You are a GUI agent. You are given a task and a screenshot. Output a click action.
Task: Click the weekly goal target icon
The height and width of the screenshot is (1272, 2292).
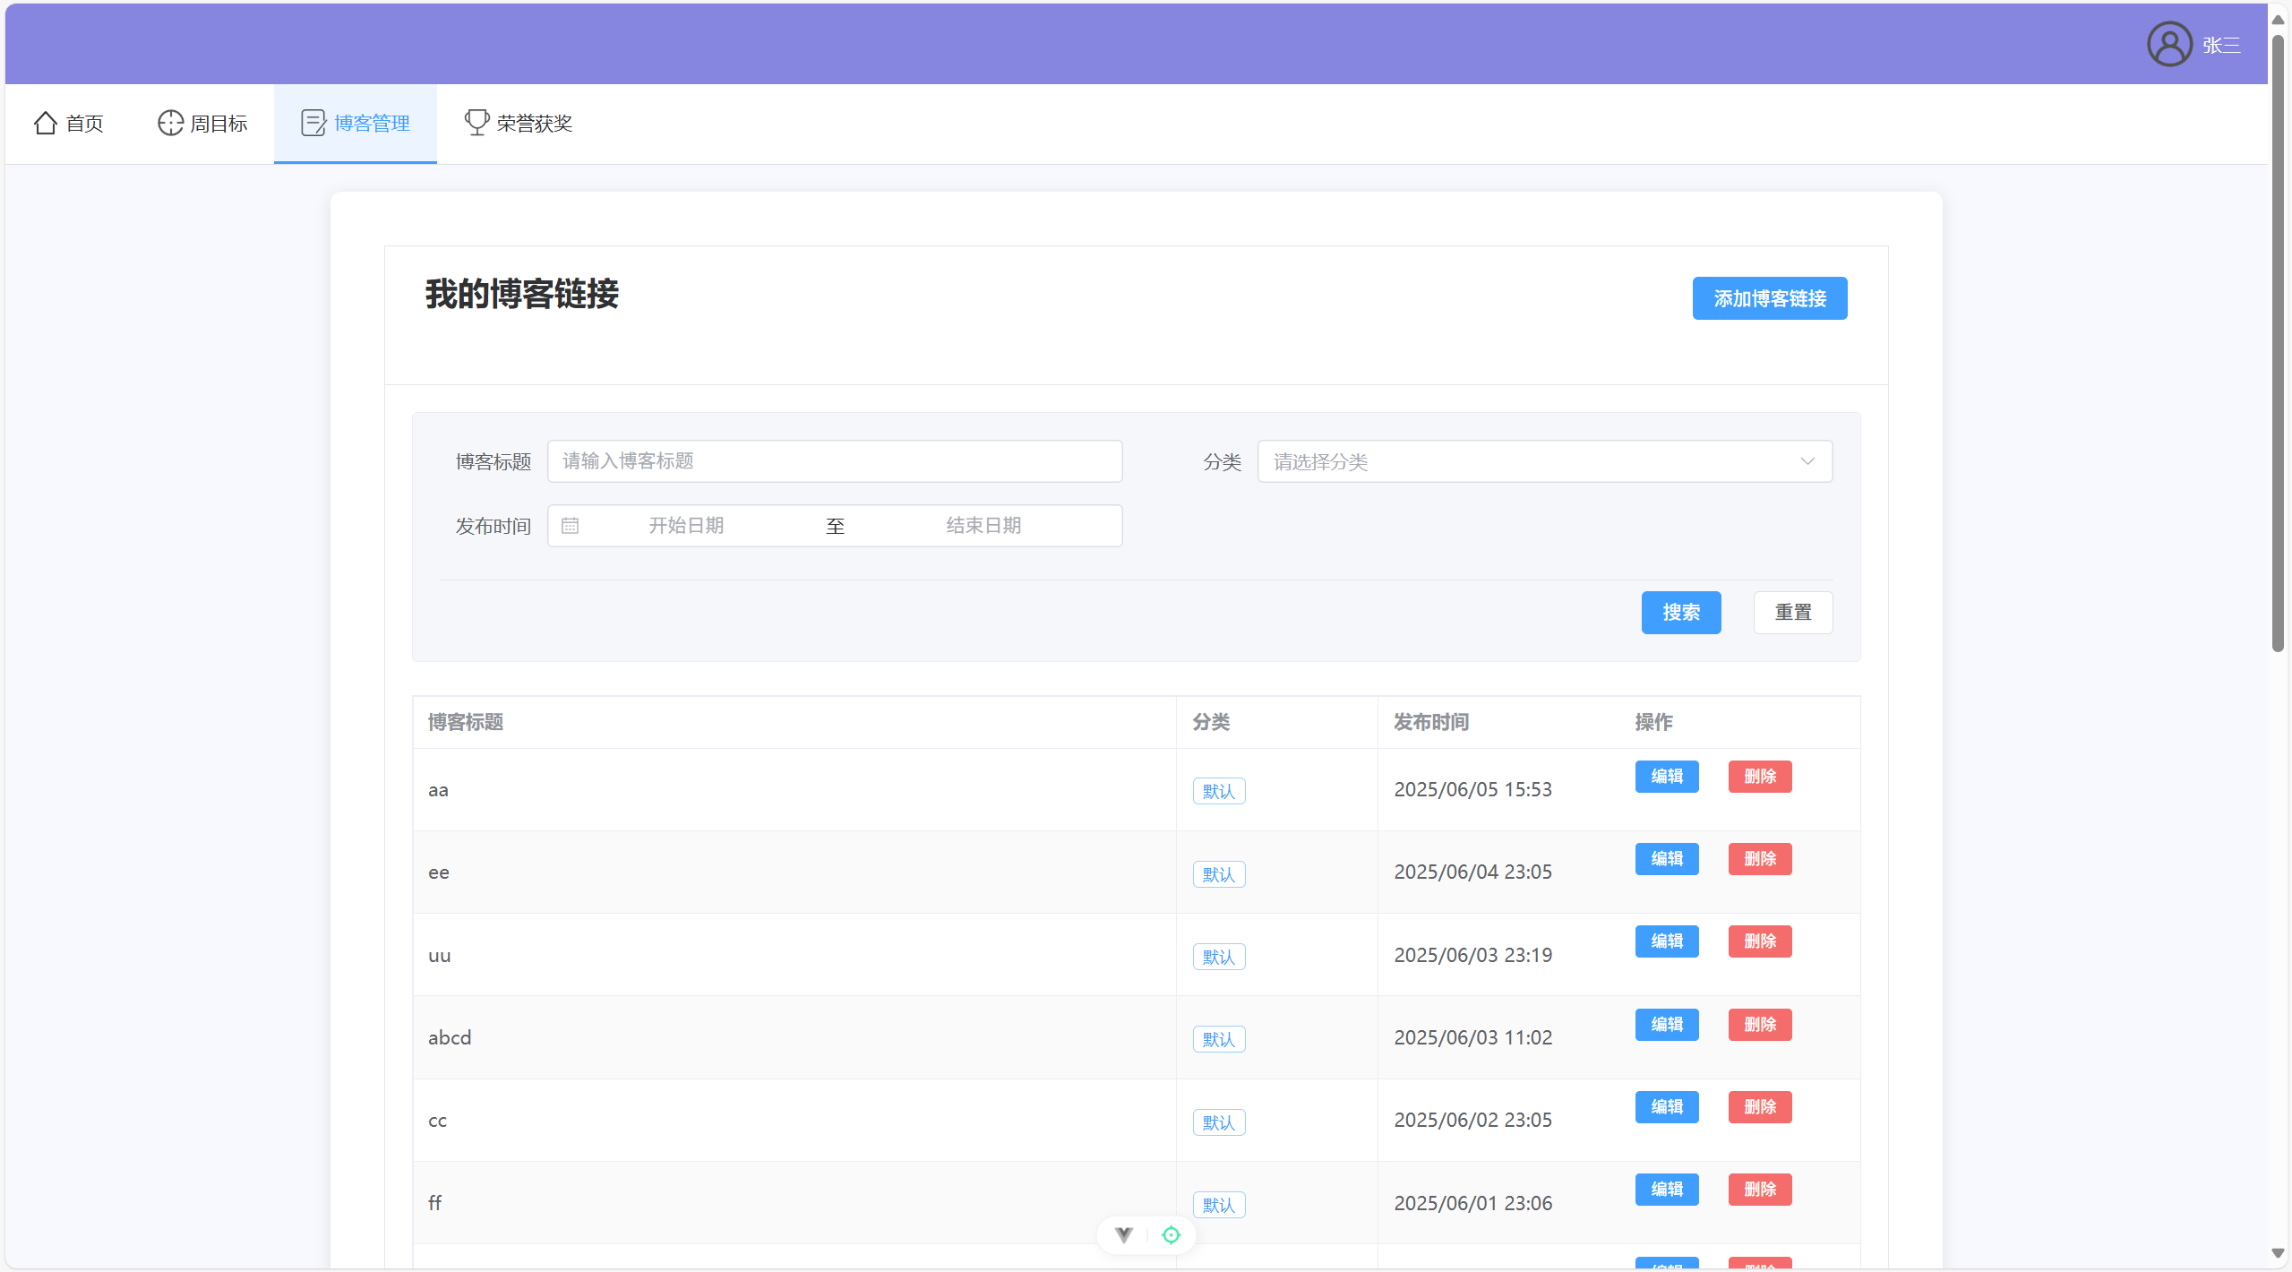pos(170,123)
